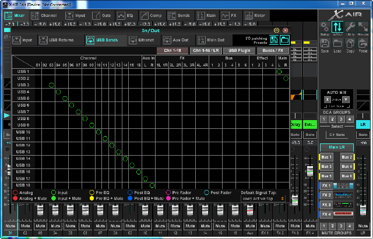Open the Meter tab
This screenshot has width=373, height=239.
click(255, 16)
